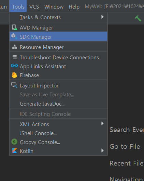Expand the Kotlin submenu arrow
Screen dimensions: 144x181
pos(102,150)
